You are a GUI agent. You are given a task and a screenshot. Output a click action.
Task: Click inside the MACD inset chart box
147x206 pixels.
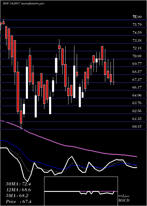point(81,191)
